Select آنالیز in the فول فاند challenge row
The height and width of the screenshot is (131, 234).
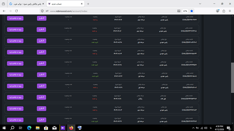pos(41,97)
